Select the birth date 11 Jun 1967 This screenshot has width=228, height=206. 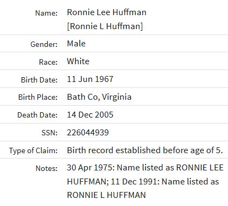[90, 79]
